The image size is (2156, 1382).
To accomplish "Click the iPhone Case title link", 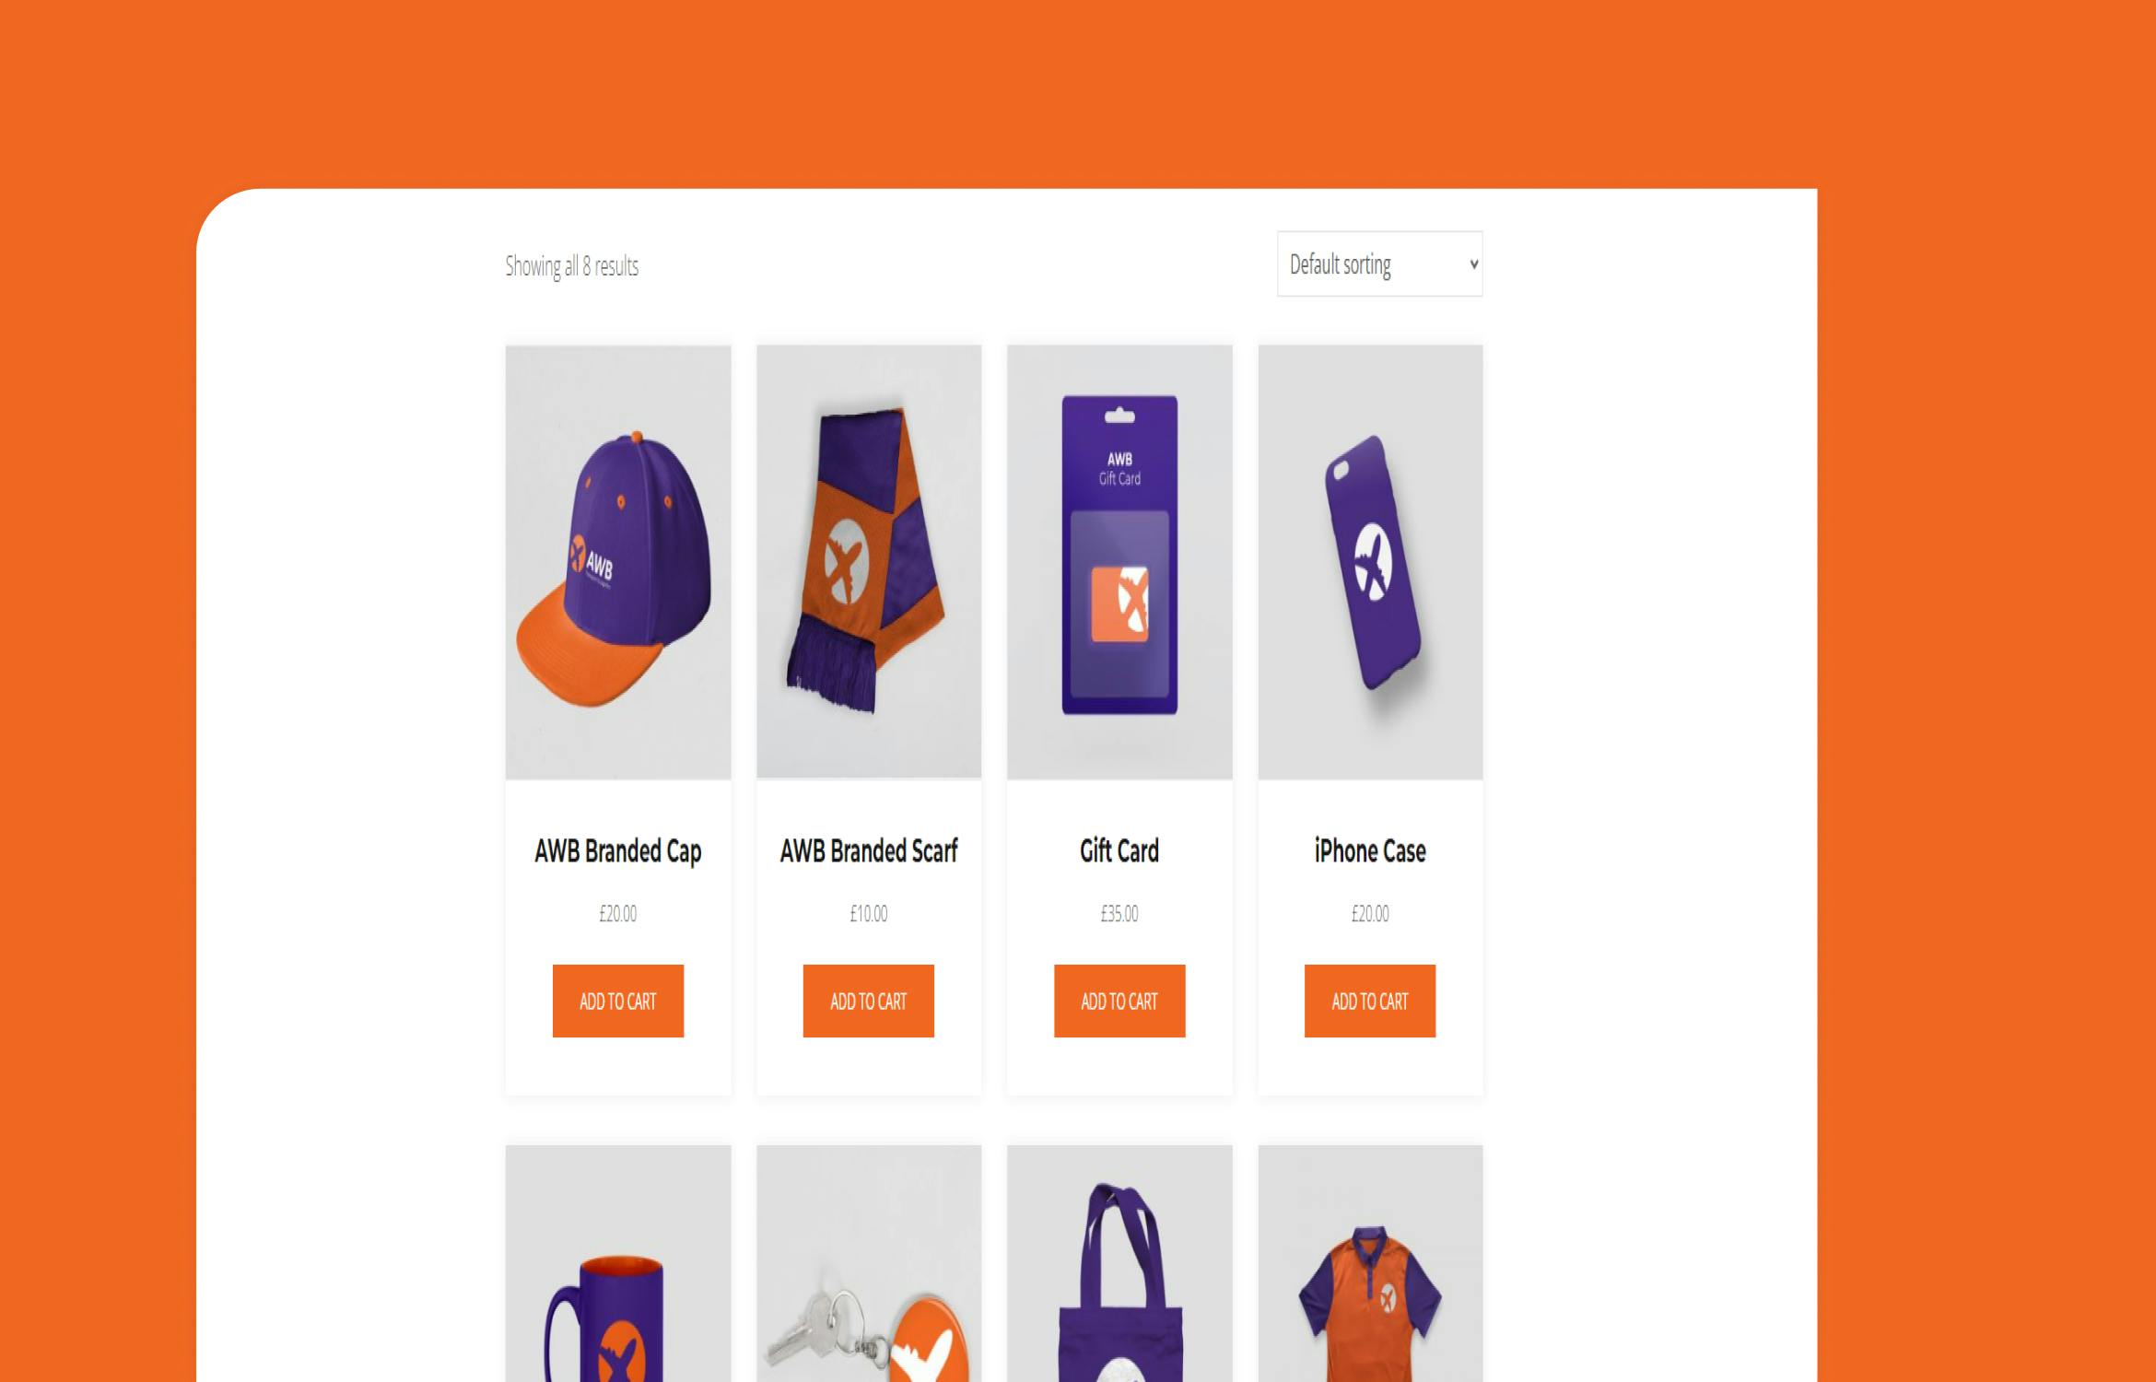I will click(1370, 850).
